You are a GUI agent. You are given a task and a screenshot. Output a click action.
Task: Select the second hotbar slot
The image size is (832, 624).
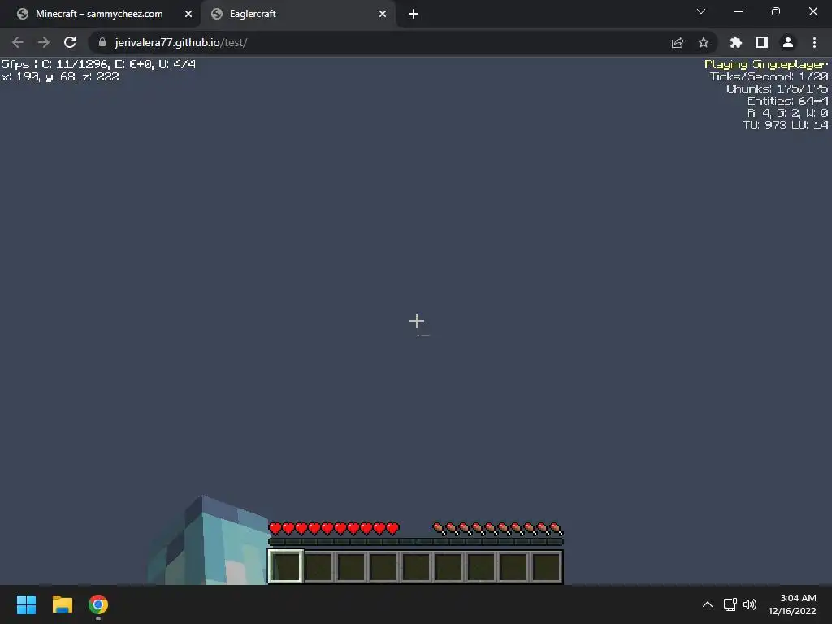click(x=318, y=566)
